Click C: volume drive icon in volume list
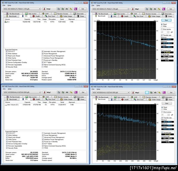178x171 pixels. (6, 22)
